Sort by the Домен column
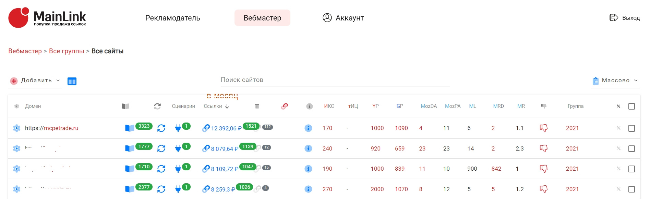The width and height of the screenshot is (650, 199). (x=33, y=106)
